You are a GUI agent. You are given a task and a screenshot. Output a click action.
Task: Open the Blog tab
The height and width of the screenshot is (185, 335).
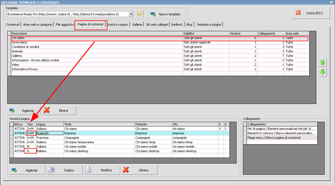tap(189, 25)
